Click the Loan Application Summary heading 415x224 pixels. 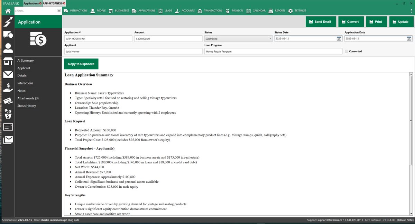click(89, 75)
